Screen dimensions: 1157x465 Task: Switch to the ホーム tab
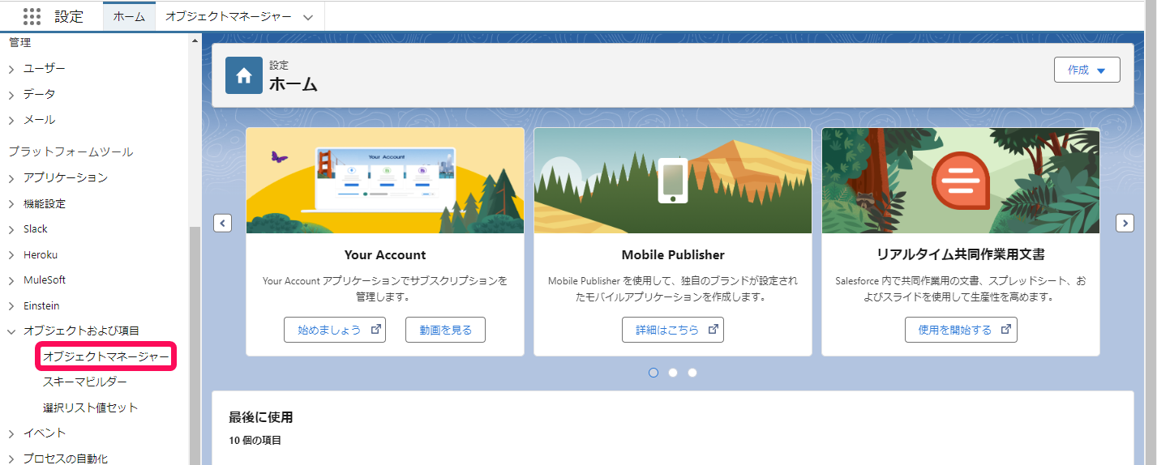click(x=129, y=16)
